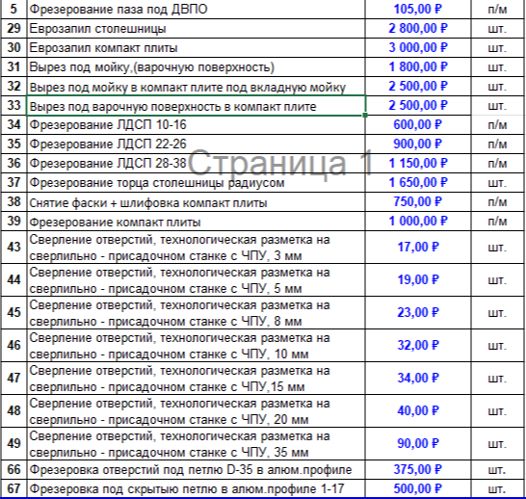Select 'Фрезерование ЛДСП 22-26' cell

(196, 144)
